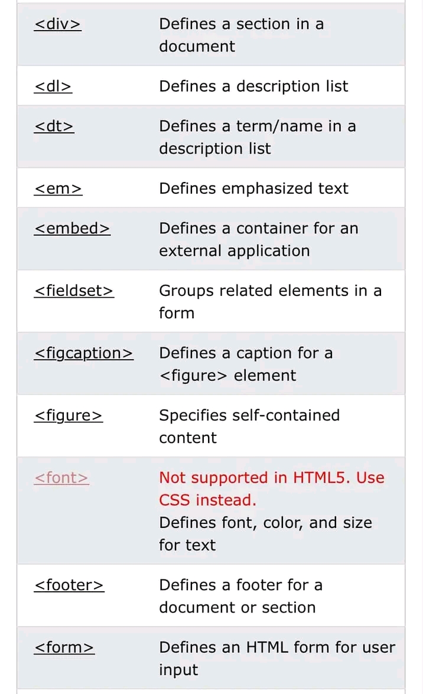The image size is (423, 694).
Task: Open the <embed> tag page
Action: (72, 229)
